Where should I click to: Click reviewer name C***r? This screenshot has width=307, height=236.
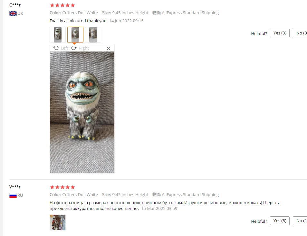tap(15, 5)
